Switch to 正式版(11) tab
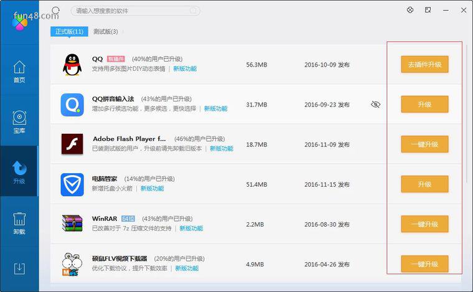The width and height of the screenshot is (473, 292). tap(69, 31)
